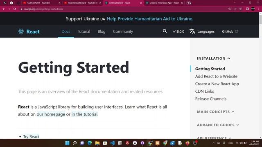Open the Angular red shield taskbar app

click(x=127, y=143)
